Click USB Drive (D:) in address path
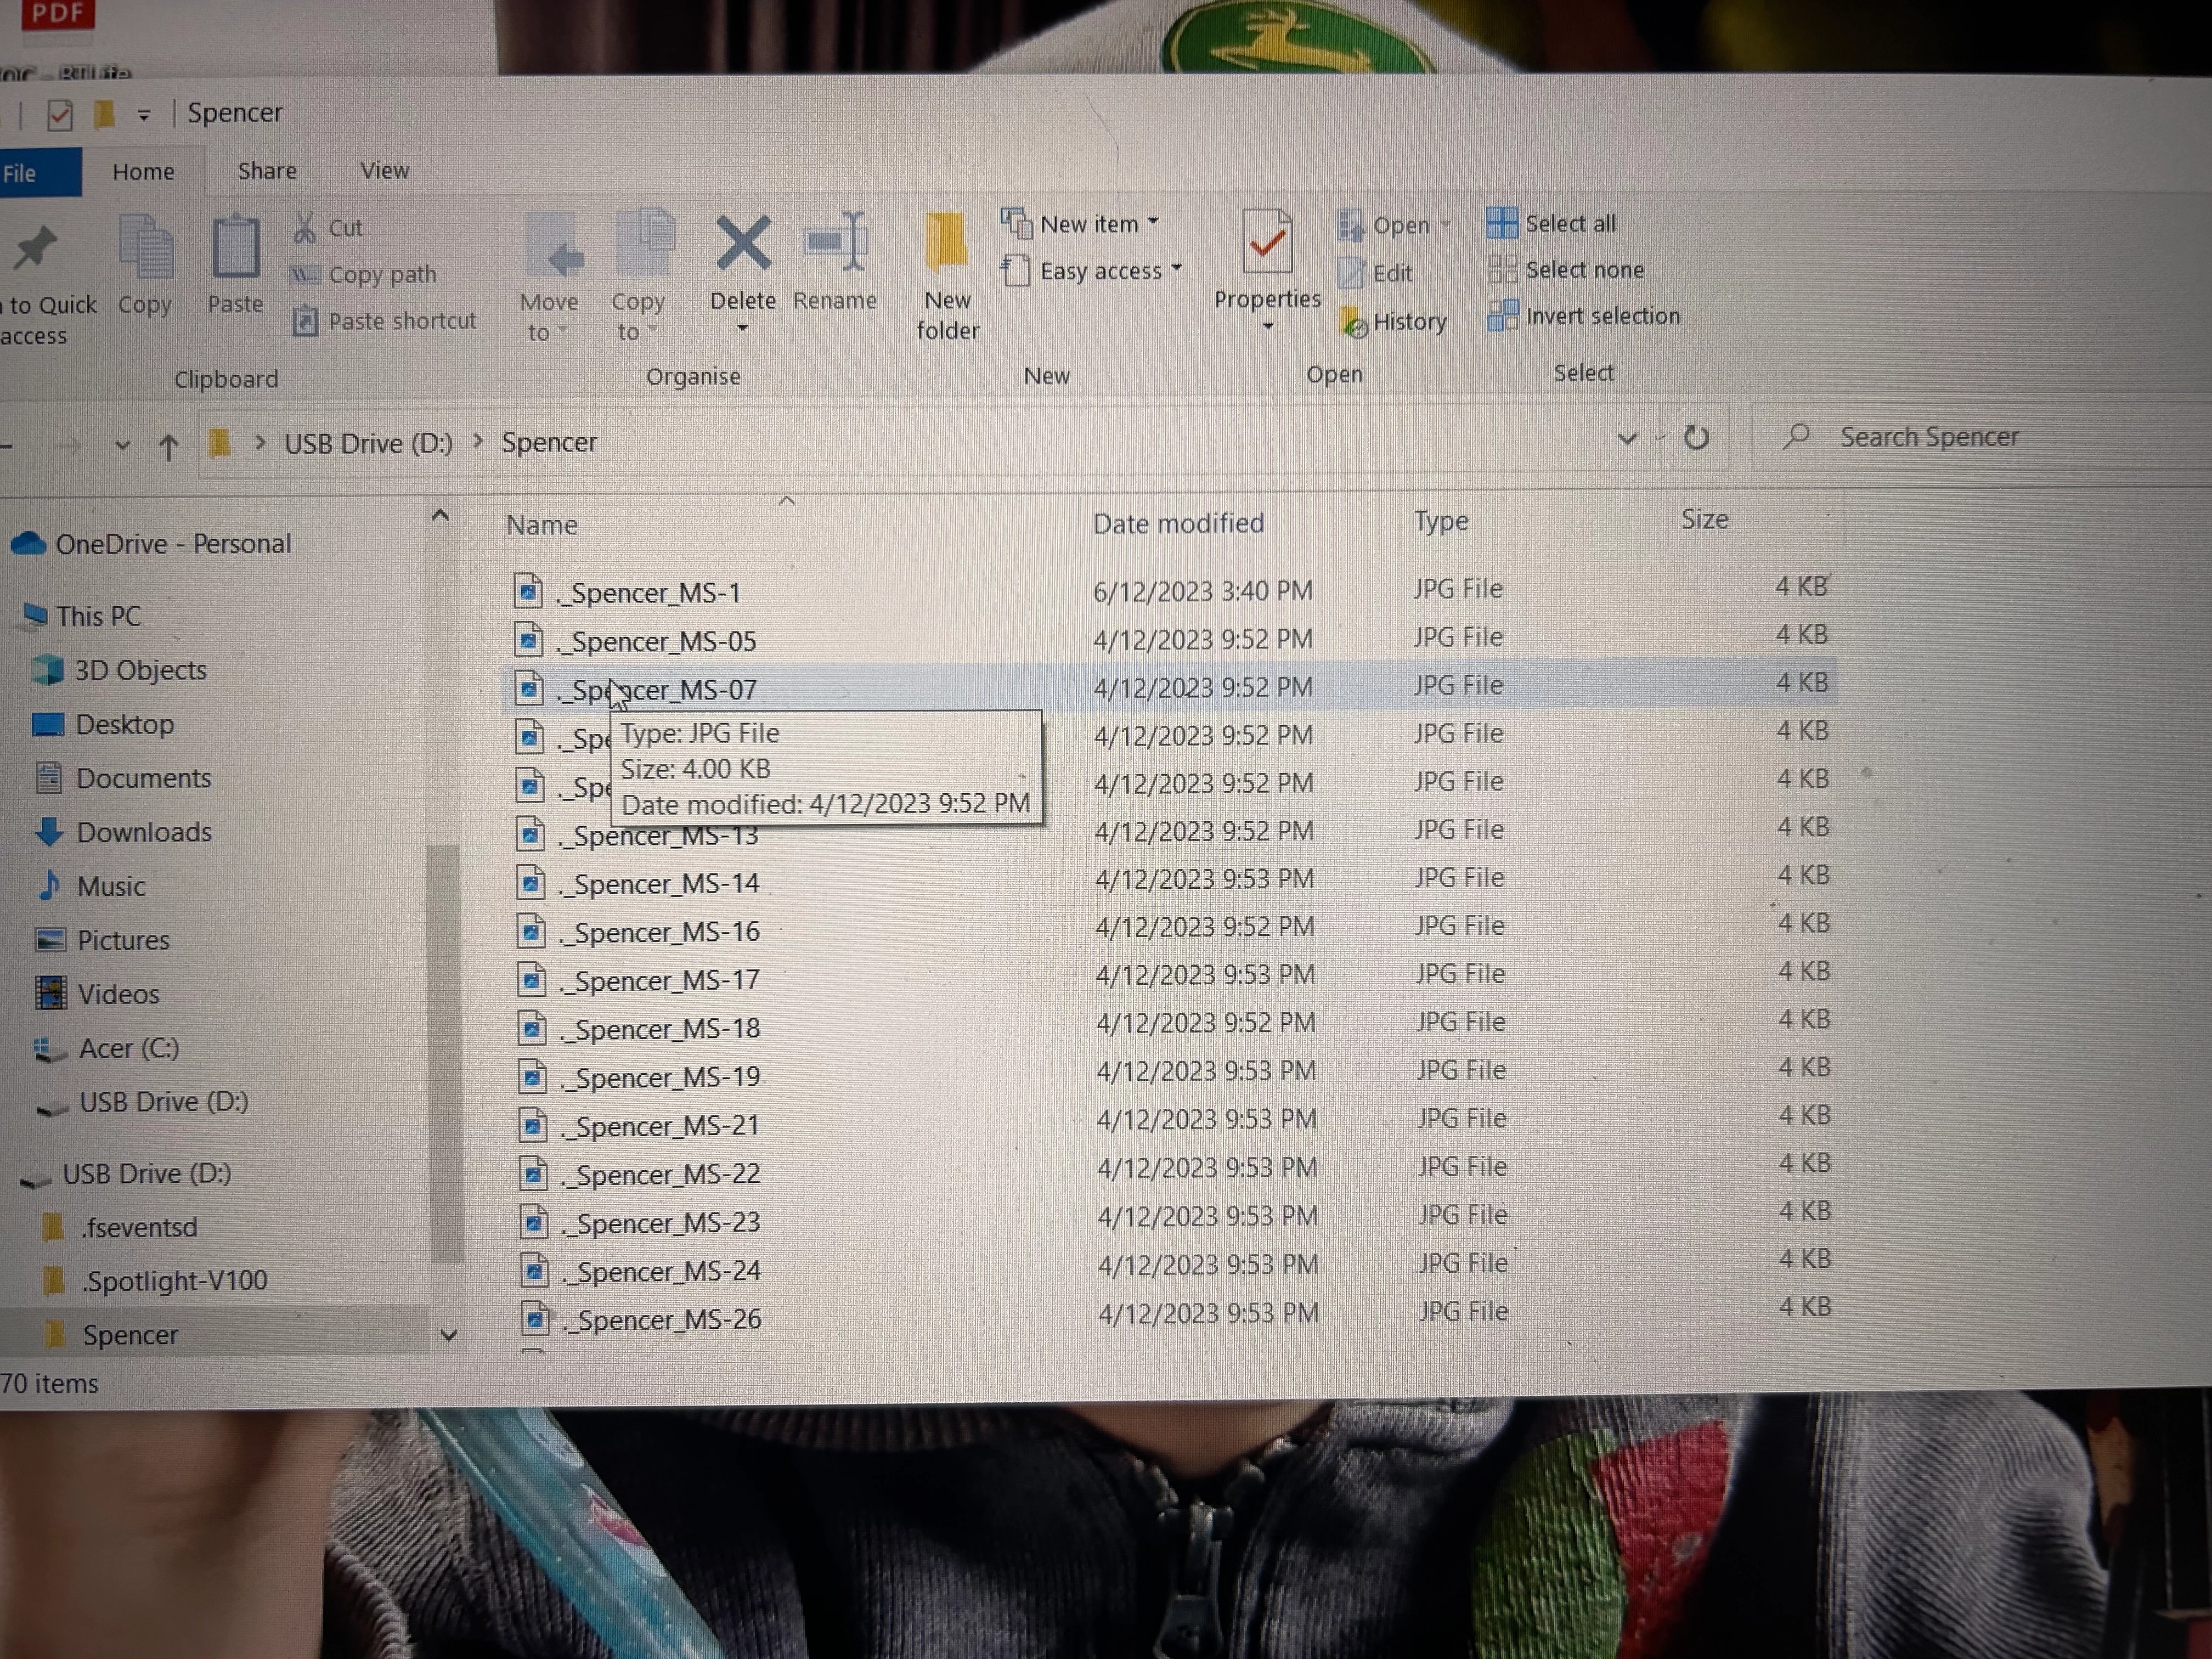Viewport: 2212px width, 1659px height. (368, 443)
